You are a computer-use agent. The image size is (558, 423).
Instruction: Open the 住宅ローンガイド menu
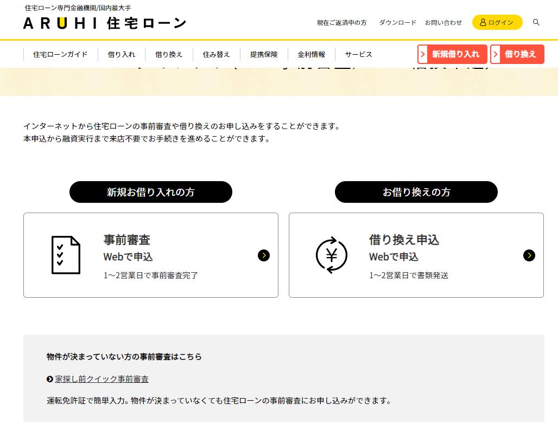tap(60, 54)
